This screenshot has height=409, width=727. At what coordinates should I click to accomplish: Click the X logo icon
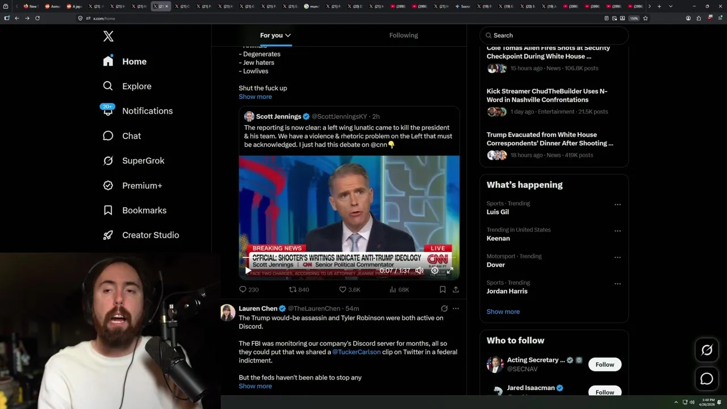tap(108, 37)
